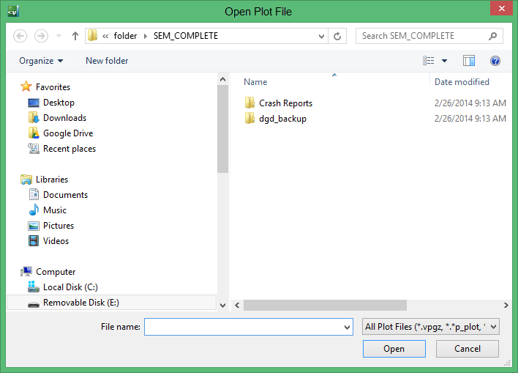Open the Documents library
Image resolution: width=518 pixels, height=373 pixels.
tap(65, 195)
